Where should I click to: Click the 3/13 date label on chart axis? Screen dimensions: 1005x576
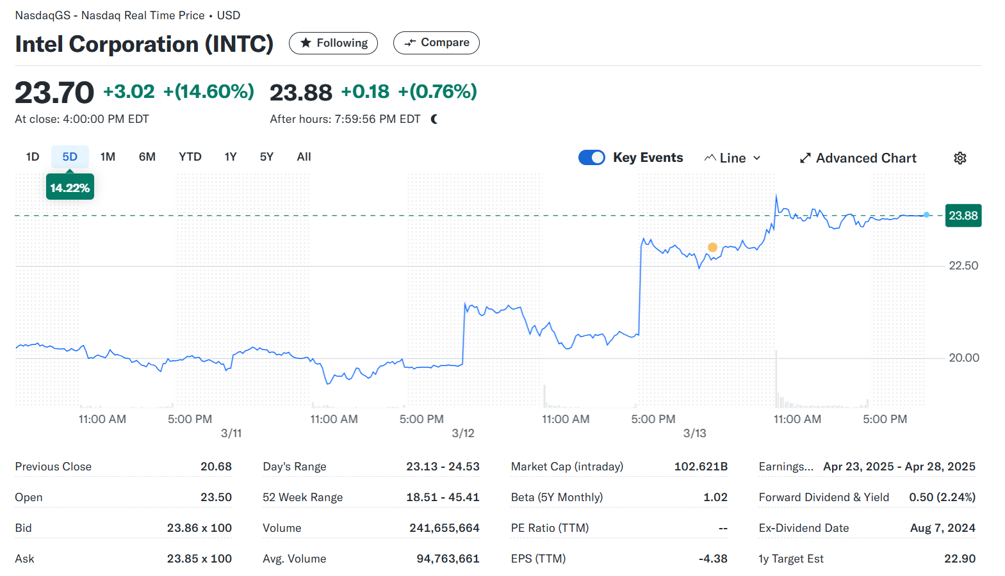click(695, 433)
